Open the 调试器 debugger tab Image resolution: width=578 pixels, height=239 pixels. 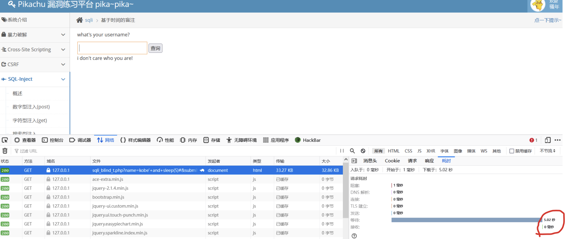click(x=80, y=140)
